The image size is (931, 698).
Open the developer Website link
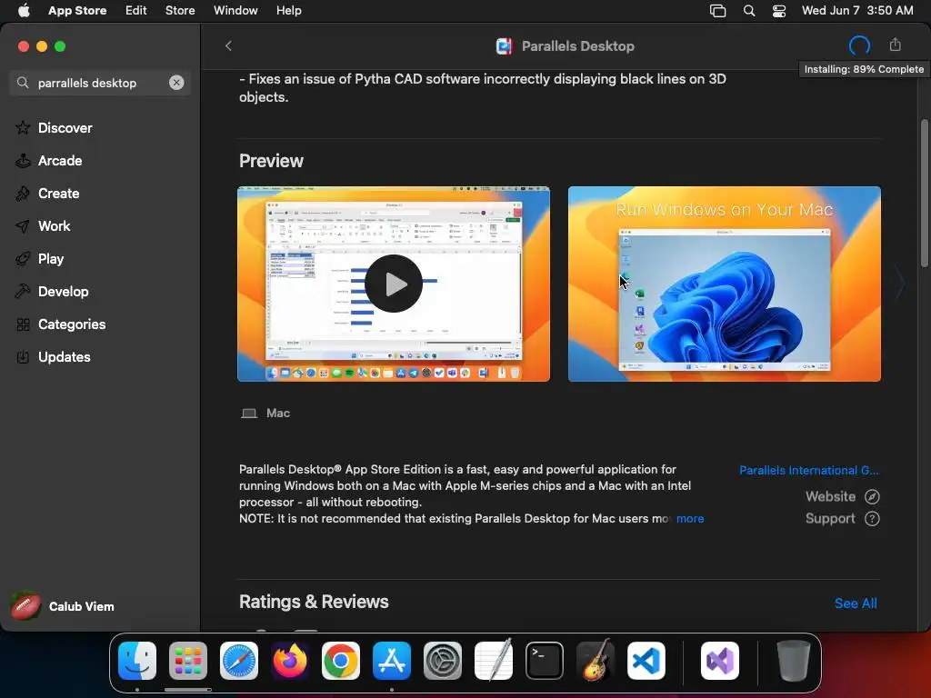(x=830, y=496)
